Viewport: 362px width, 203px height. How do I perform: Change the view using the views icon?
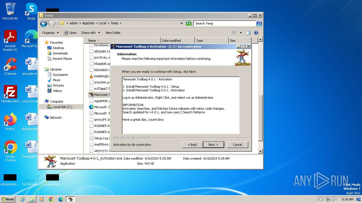click(x=234, y=33)
